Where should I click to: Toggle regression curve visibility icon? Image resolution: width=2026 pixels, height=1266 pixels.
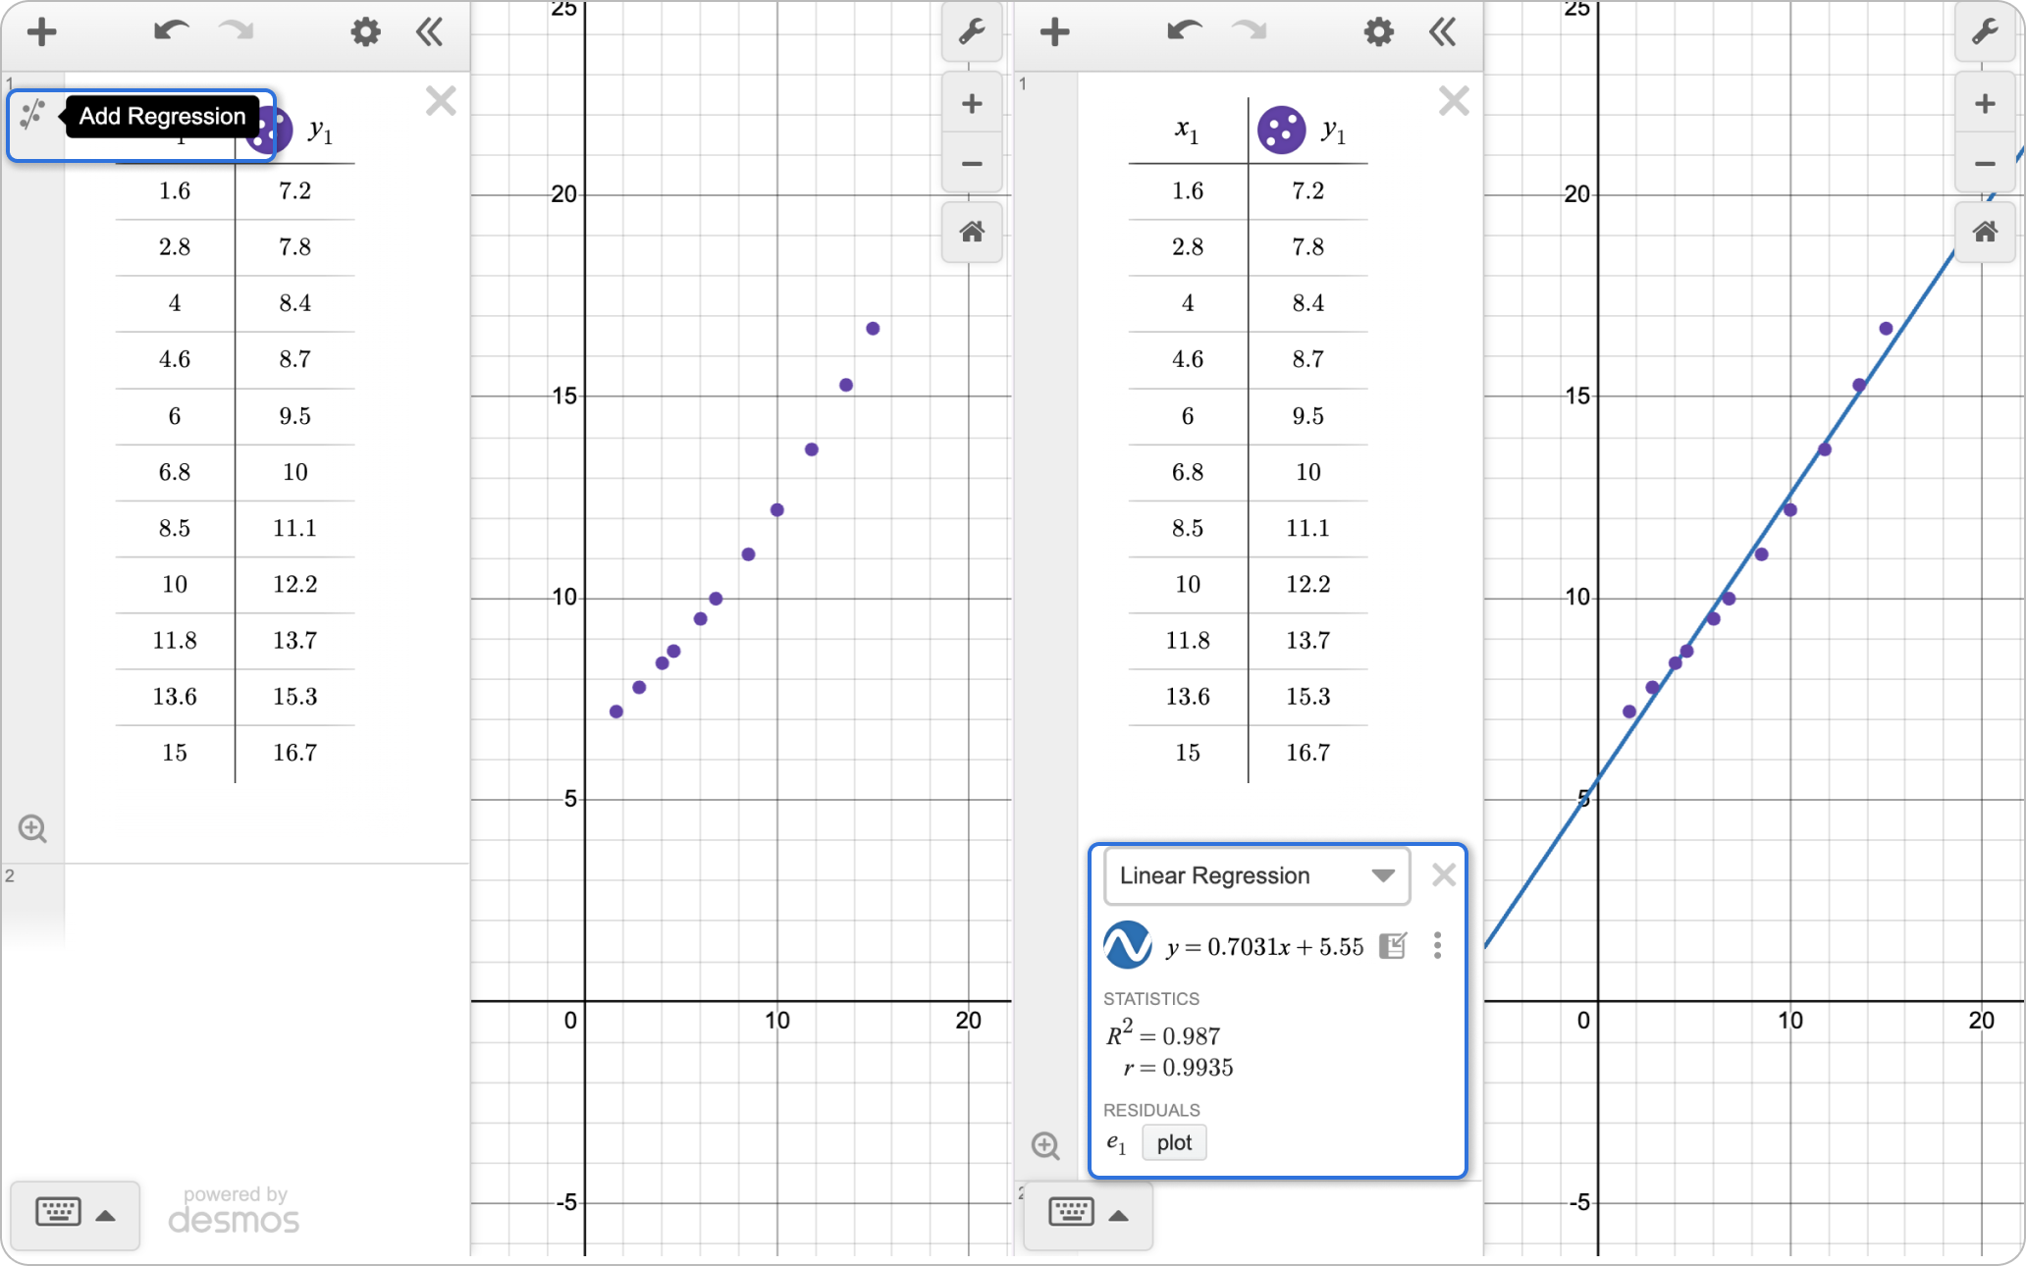(1128, 945)
